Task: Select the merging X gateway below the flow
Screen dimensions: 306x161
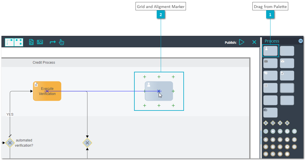Action: click(87, 143)
